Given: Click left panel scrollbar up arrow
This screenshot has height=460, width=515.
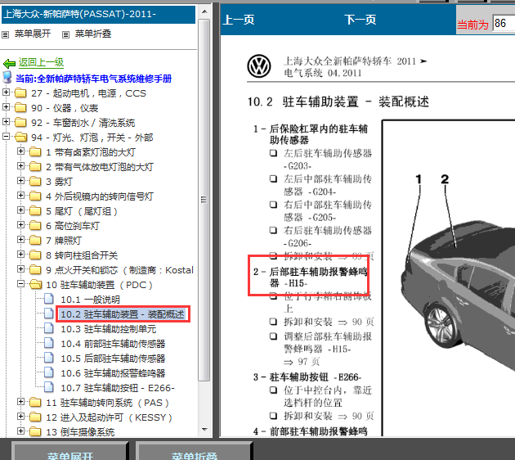Looking at the screenshot, I should (x=204, y=11).
